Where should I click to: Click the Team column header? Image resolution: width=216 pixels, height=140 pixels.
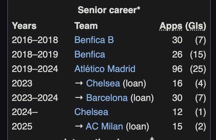pos(86,26)
